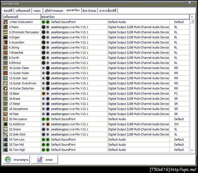198x173 pixels.
Task: Click the String instrument icon
Action: click(x=5, y=48)
